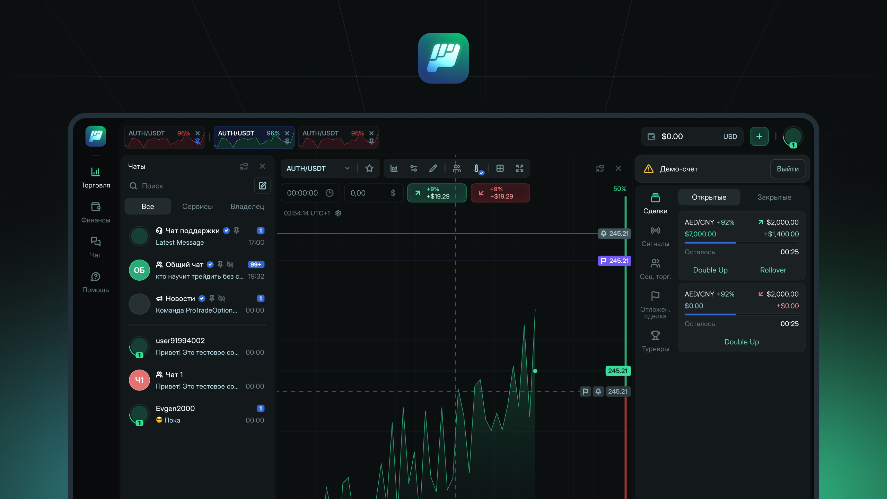Open the indicator settings icon
The height and width of the screenshot is (499, 887).
pos(414,168)
